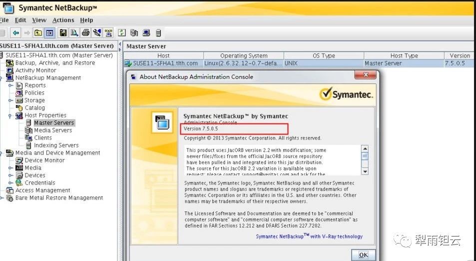Click the Forward arrow toolbar icon
This screenshot has height=261, width=476.
pyautogui.click(x=27, y=33)
